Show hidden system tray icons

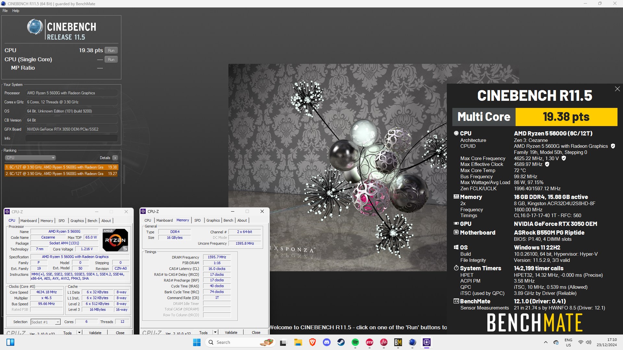[545, 342]
